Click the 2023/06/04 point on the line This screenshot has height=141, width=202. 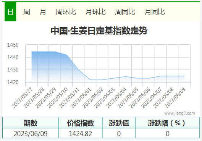pos(126,76)
